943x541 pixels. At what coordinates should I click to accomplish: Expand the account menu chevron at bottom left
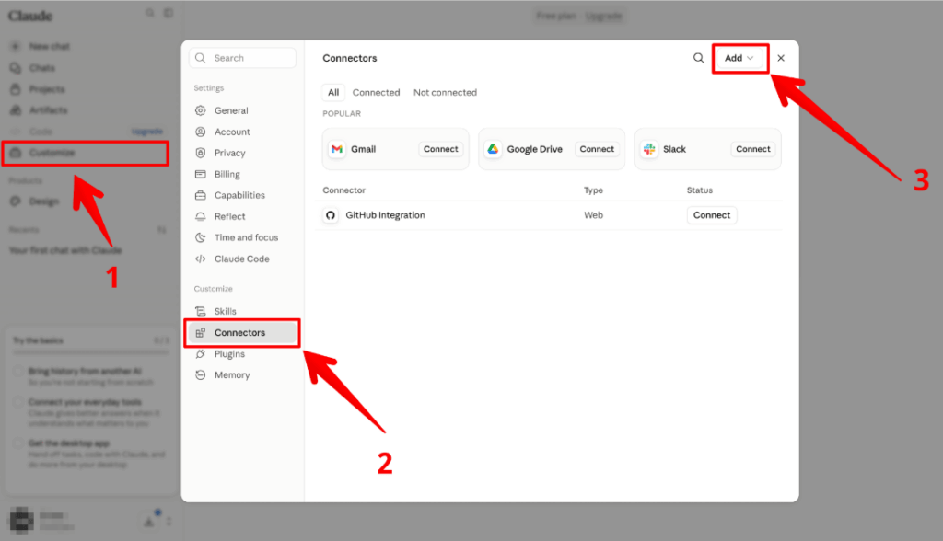pos(169,521)
